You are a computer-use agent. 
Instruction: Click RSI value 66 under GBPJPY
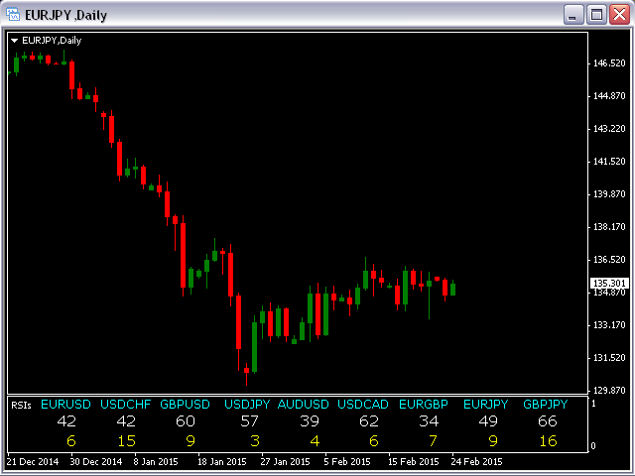point(548,421)
